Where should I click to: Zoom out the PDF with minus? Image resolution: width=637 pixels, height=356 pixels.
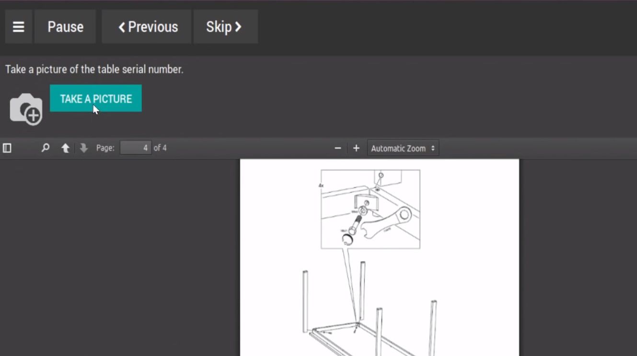pos(338,148)
